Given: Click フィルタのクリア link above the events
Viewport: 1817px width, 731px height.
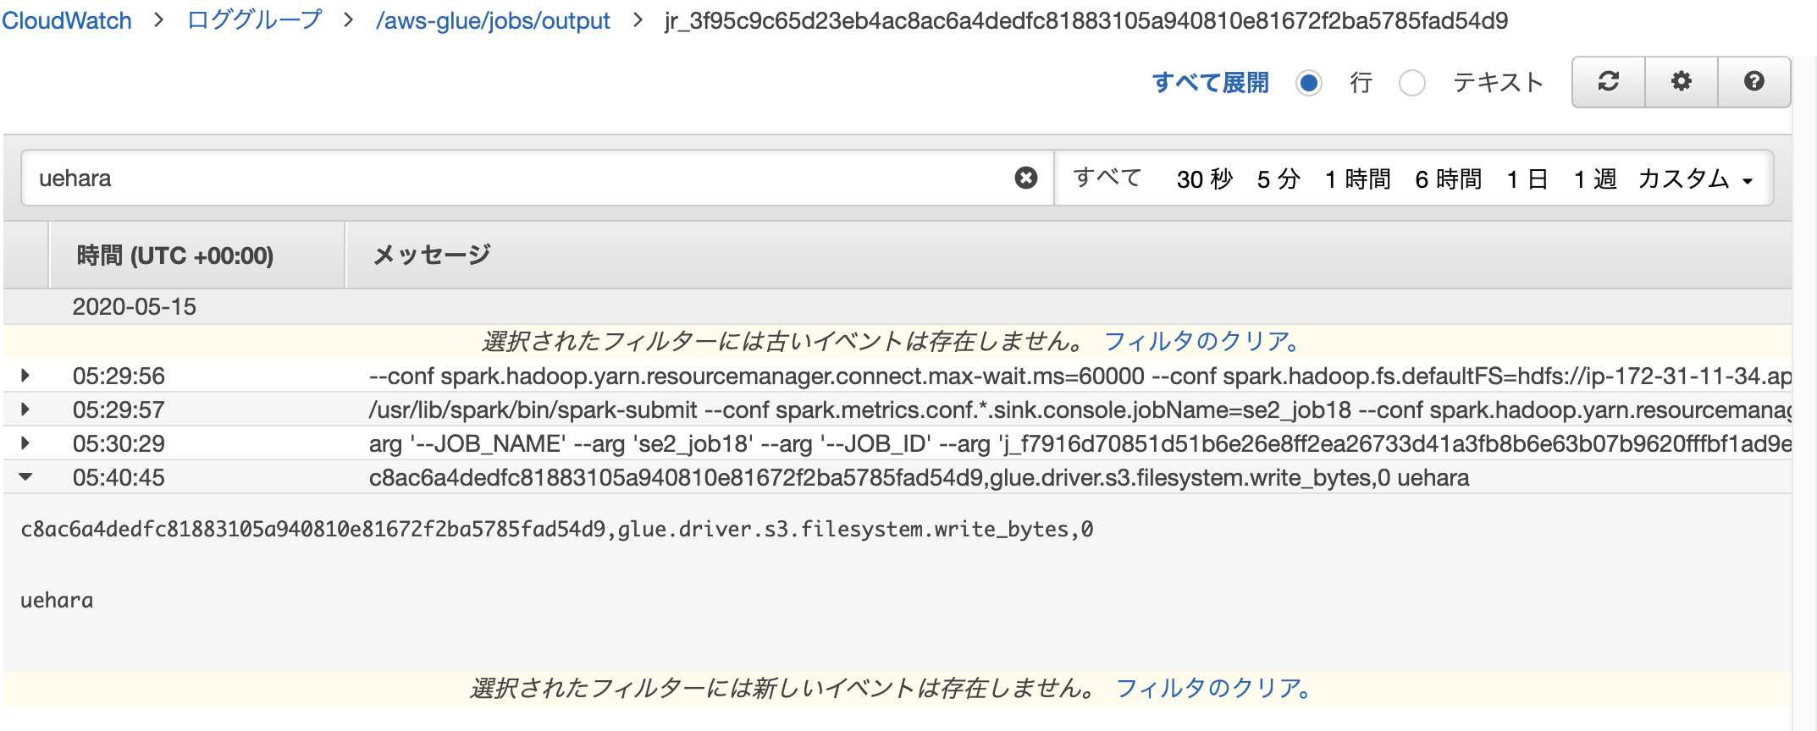Looking at the screenshot, I should click(x=1201, y=341).
